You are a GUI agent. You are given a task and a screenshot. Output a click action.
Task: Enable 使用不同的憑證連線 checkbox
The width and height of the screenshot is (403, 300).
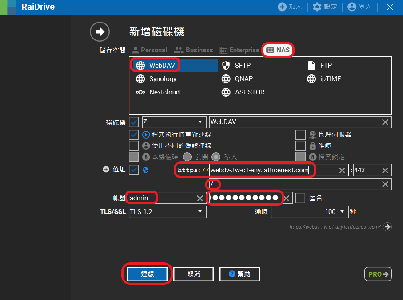click(x=134, y=146)
